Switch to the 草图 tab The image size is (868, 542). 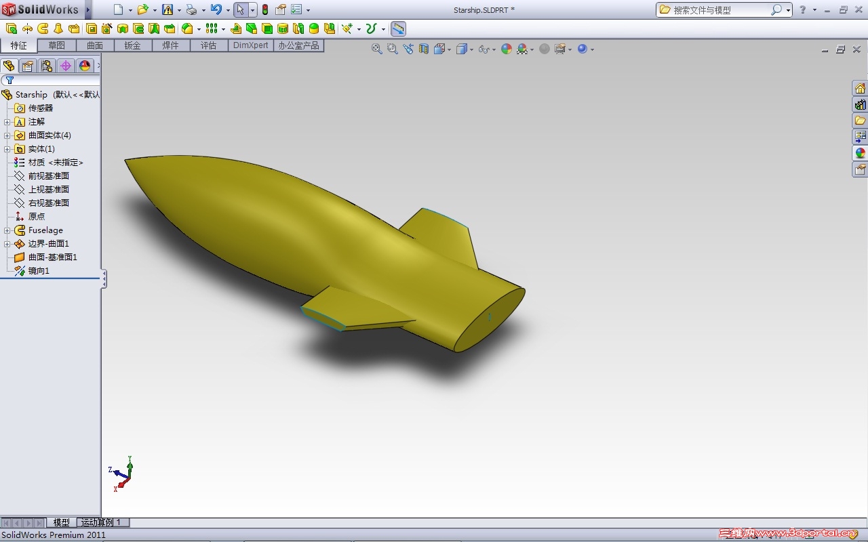(x=57, y=45)
